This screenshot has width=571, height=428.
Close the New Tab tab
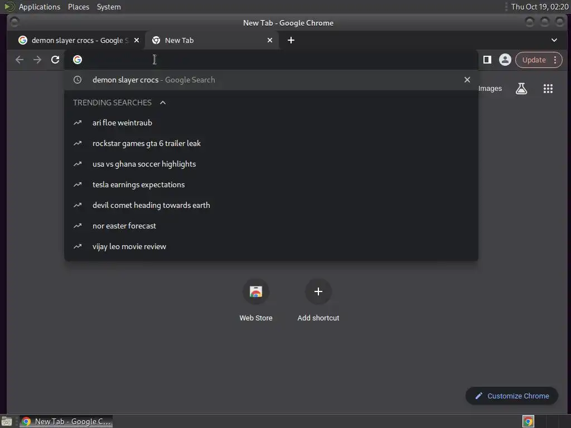tap(269, 40)
